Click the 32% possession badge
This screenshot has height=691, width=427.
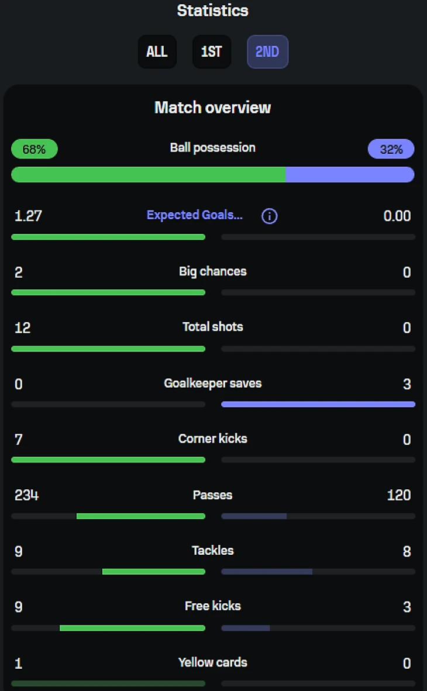pyautogui.click(x=391, y=149)
